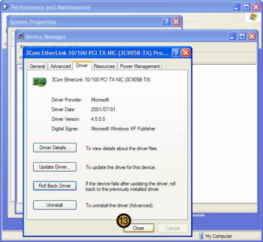Click the Update Driver button
The image size is (263, 242).
pos(55,167)
